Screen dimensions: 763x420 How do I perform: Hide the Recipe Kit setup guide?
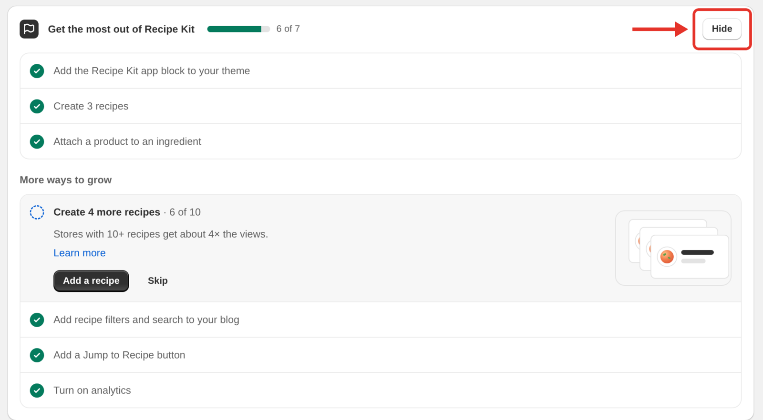coord(722,29)
